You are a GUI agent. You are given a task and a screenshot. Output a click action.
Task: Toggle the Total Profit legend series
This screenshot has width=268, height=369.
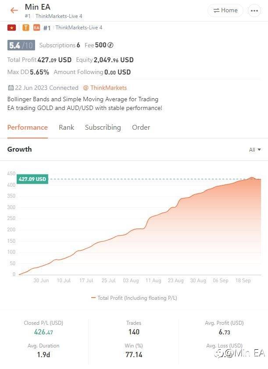point(134,298)
